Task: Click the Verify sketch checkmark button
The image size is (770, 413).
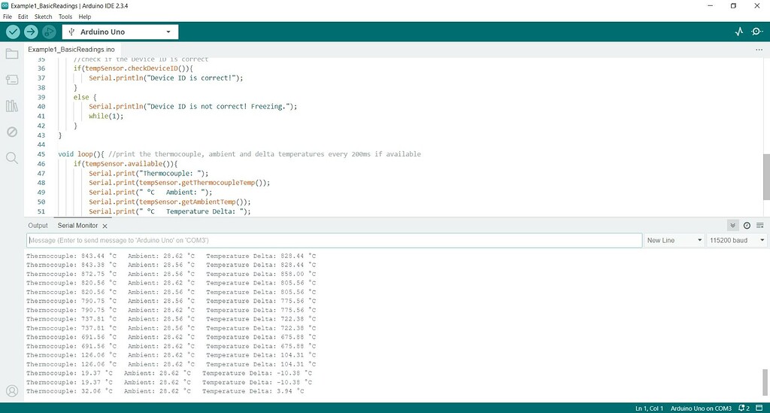Action: (14, 32)
